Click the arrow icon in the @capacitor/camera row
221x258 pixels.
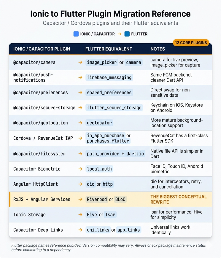(80, 62)
